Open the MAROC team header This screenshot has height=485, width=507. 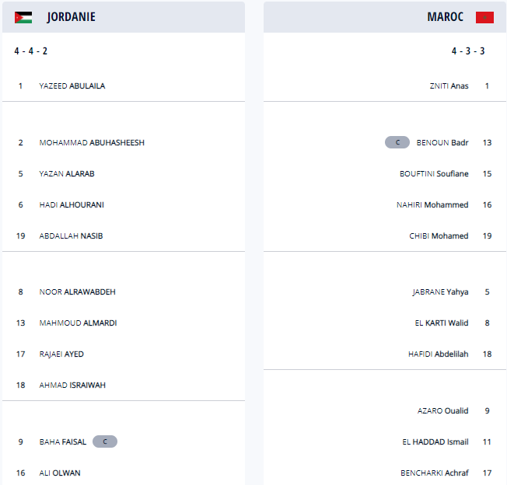[445, 17]
